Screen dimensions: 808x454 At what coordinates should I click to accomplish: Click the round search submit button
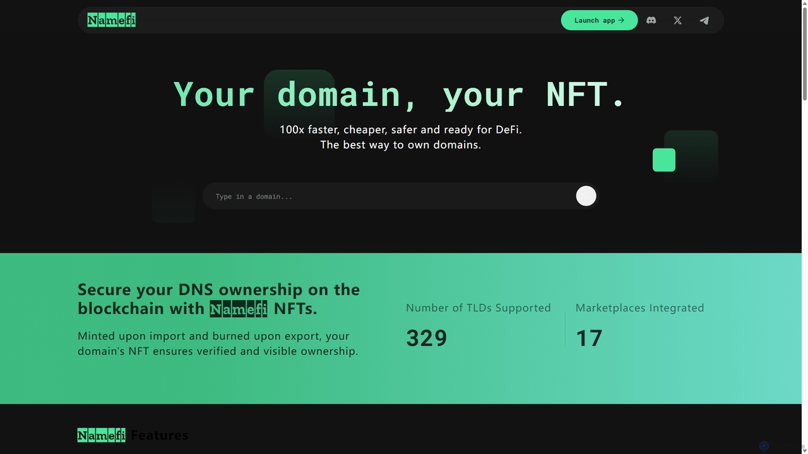pyautogui.click(x=586, y=196)
